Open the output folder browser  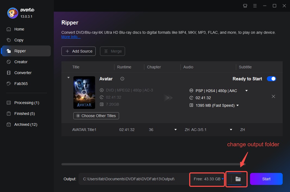click(x=238, y=179)
